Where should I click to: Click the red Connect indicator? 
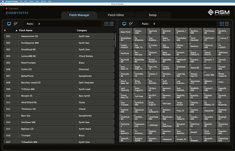coord(7,9)
